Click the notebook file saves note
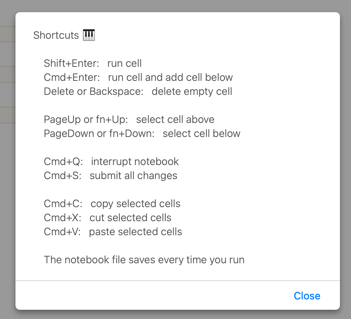The image size is (351, 319). tap(144, 260)
